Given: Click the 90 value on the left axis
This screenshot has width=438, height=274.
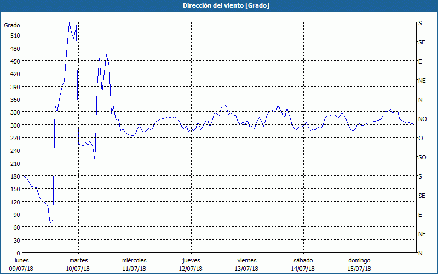Looking at the screenshot, I should 17,215.
